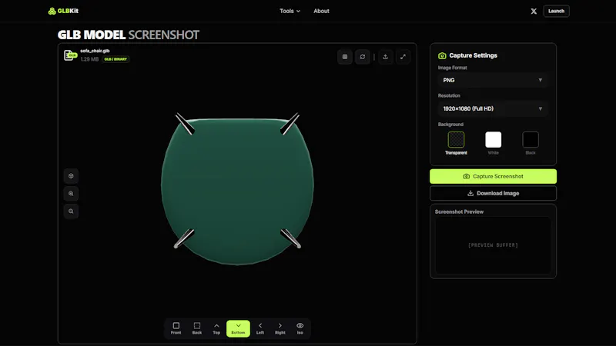Go to the About page
Viewport: 616px width, 346px height.
click(x=321, y=11)
